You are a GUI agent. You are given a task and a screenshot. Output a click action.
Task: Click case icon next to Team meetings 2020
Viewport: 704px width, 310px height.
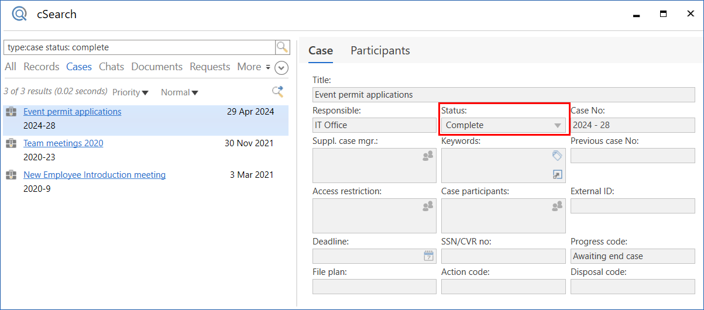click(11, 143)
